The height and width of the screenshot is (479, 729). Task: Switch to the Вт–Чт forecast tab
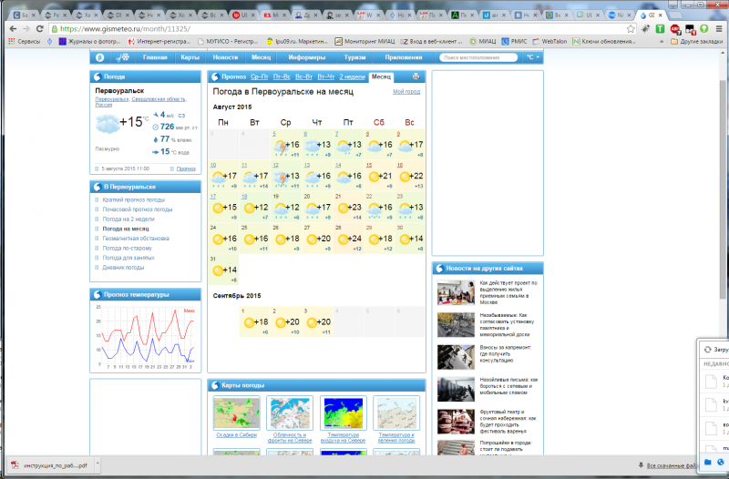pyautogui.click(x=326, y=76)
